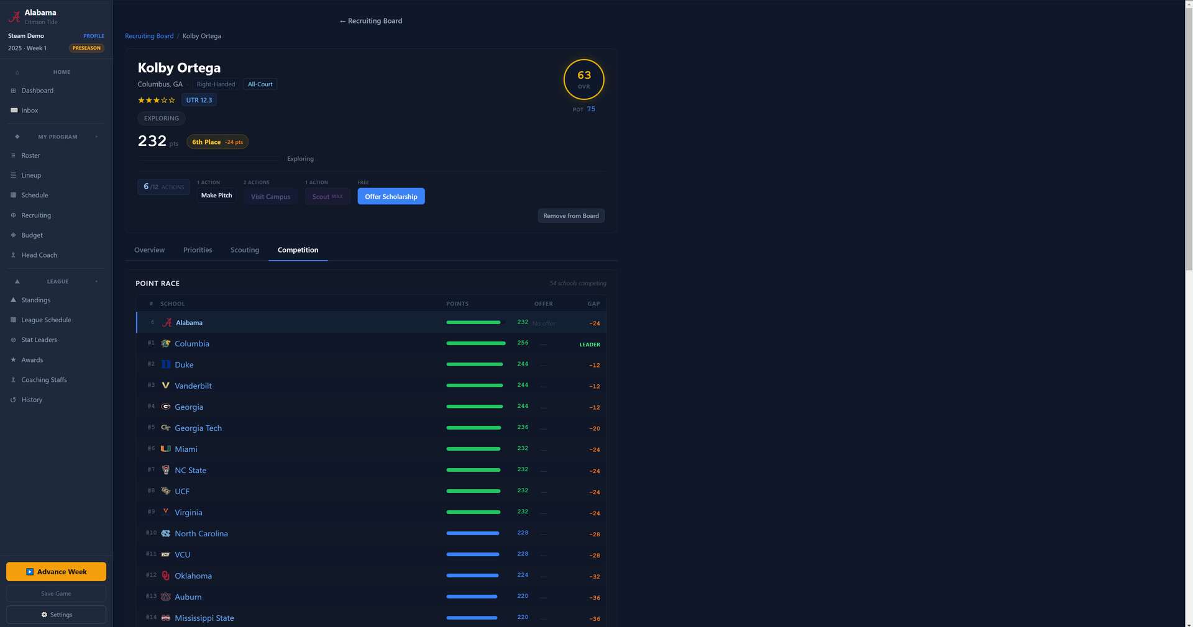Click the Duke team logo icon

click(166, 365)
